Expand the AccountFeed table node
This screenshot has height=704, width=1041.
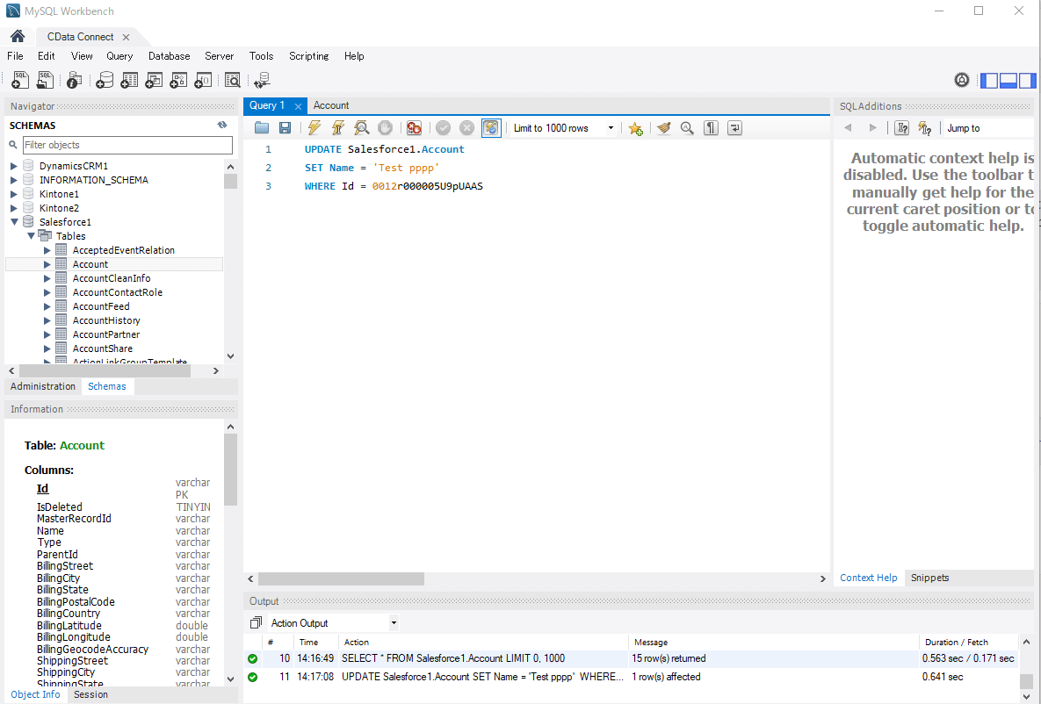(47, 306)
